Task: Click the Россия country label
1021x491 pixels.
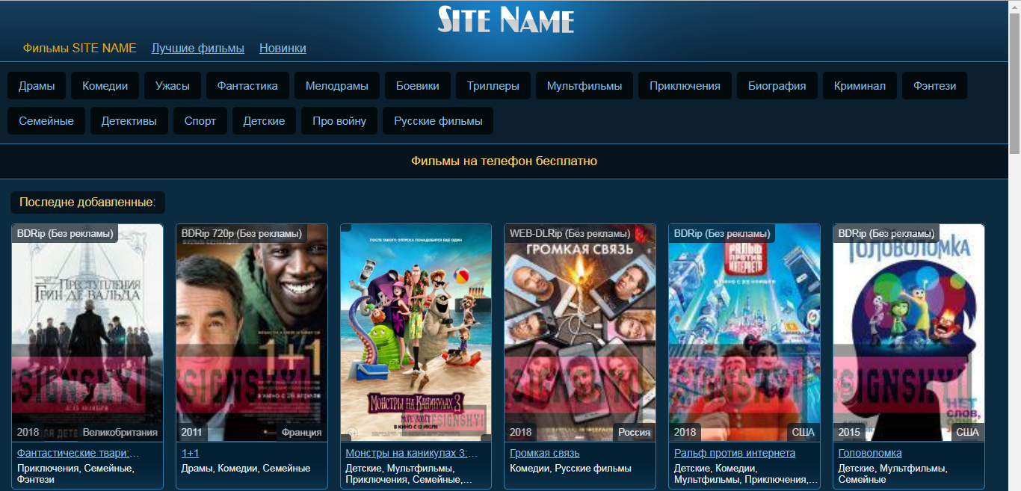Action: [635, 432]
